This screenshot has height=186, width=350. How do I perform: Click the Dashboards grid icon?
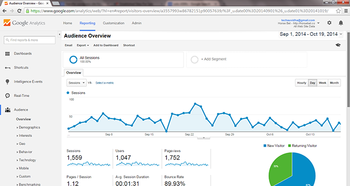tap(7, 54)
